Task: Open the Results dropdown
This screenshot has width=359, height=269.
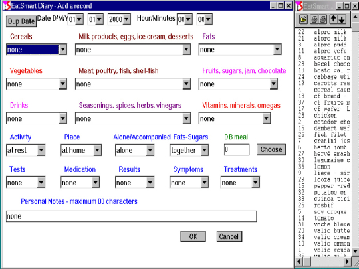Action: (x=150, y=182)
